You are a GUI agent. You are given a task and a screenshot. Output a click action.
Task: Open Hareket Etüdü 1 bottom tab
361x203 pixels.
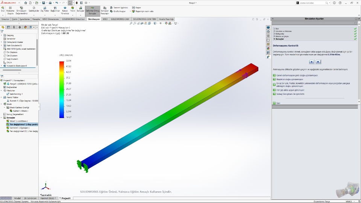tap(48, 198)
